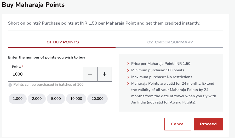Increase points using the plus button
The width and height of the screenshot is (235, 138).
tap(105, 74)
